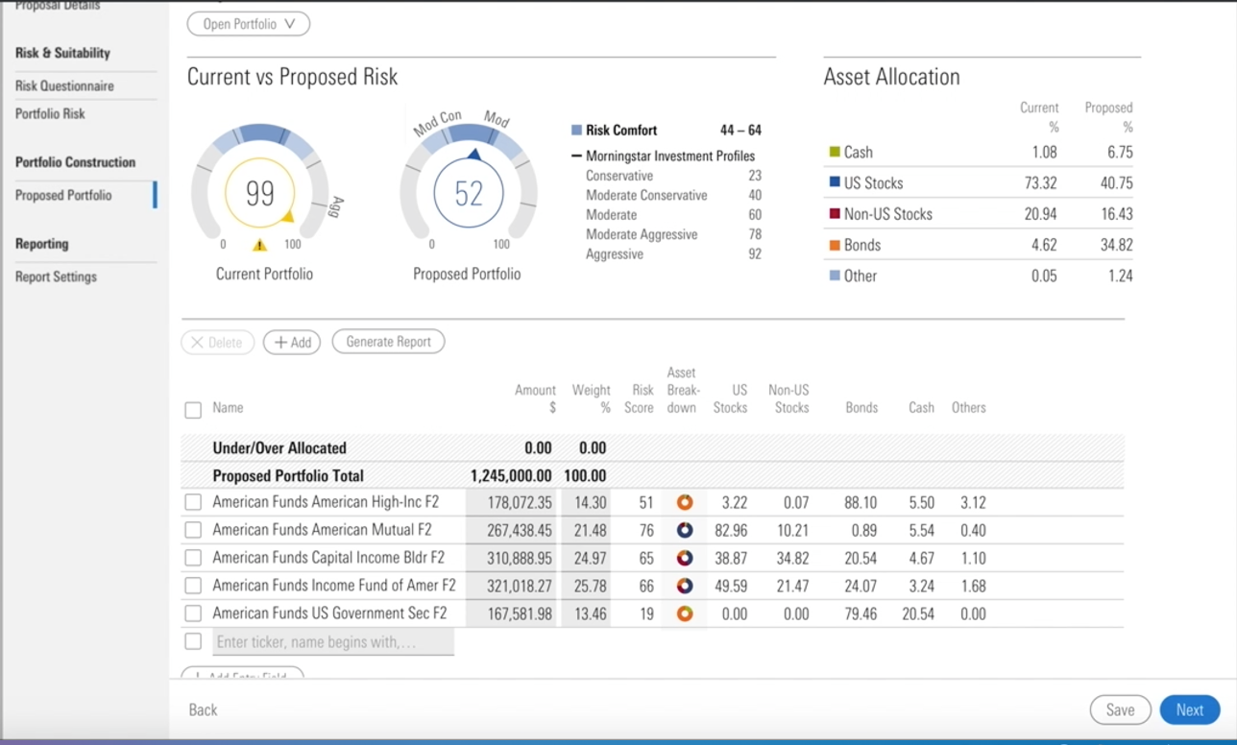Click the US Stocks blue color swatch
Viewport: 1237px width, 745px height.
(x=836, y=182)
